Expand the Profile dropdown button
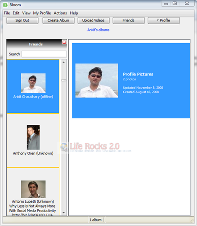Viewport: 197px width, 226px height. pos(164,20)
